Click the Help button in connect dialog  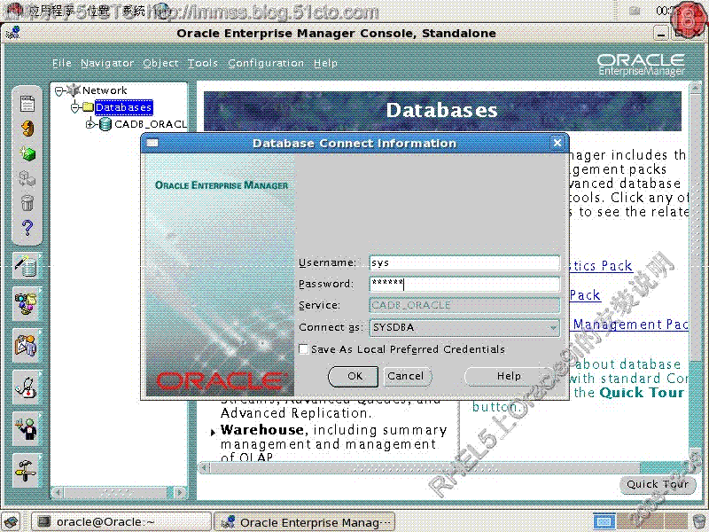click(509, 376)
